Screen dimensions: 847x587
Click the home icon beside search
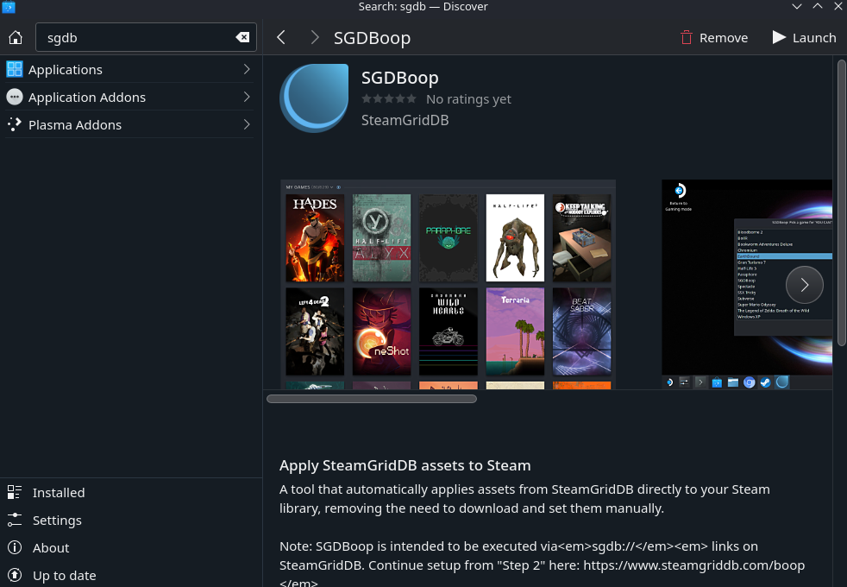click(15, 37)
